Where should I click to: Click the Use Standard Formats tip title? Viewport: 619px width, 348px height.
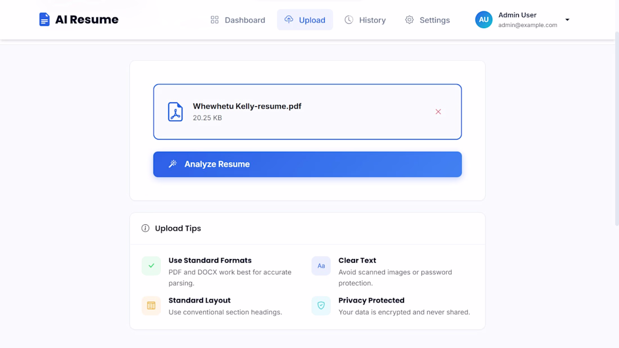(210, 260)
